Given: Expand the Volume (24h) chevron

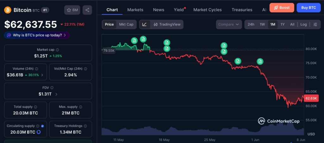Looking at the screenshot, I should coord(42,75).
